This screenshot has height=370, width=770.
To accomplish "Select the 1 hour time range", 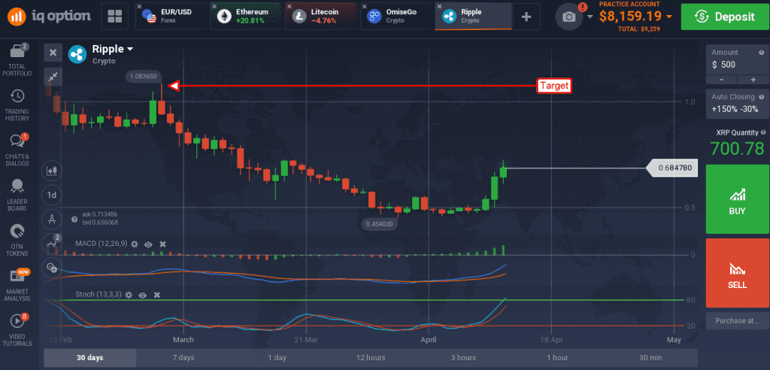I will click(557, 358).
